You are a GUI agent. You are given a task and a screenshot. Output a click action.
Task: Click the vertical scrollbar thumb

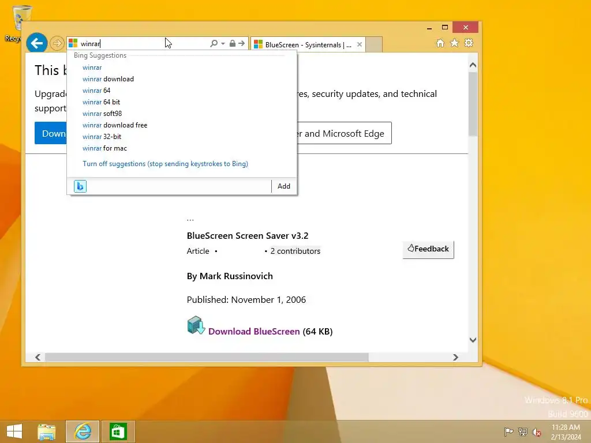point(473,104)
